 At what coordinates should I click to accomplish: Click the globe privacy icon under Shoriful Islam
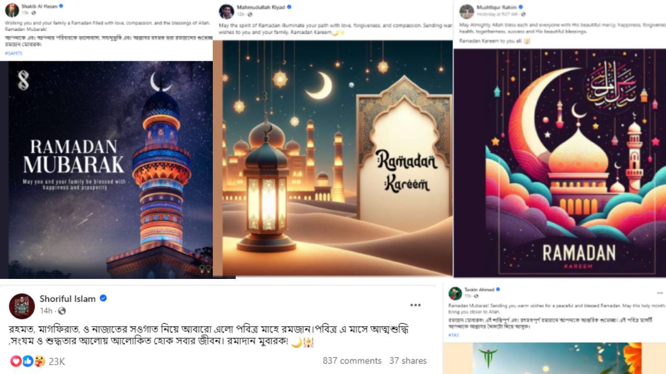coord(62,311)
